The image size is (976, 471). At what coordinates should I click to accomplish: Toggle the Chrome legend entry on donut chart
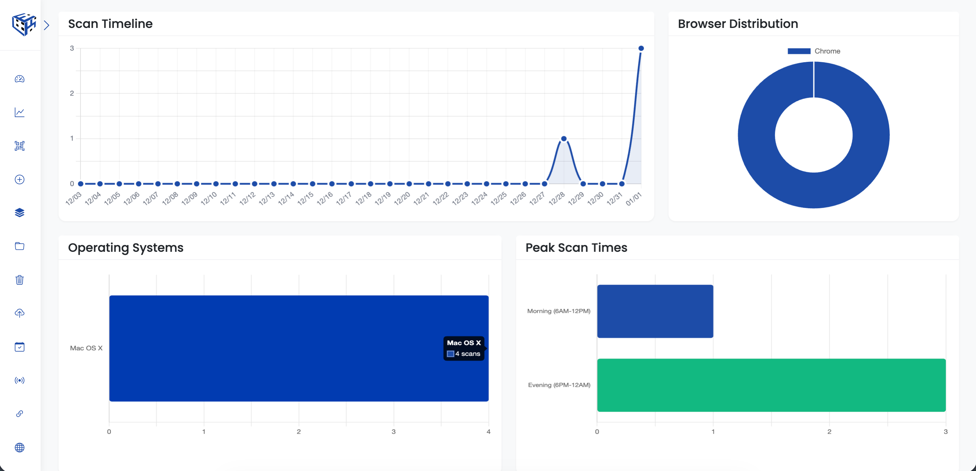[x=814, y=51]
